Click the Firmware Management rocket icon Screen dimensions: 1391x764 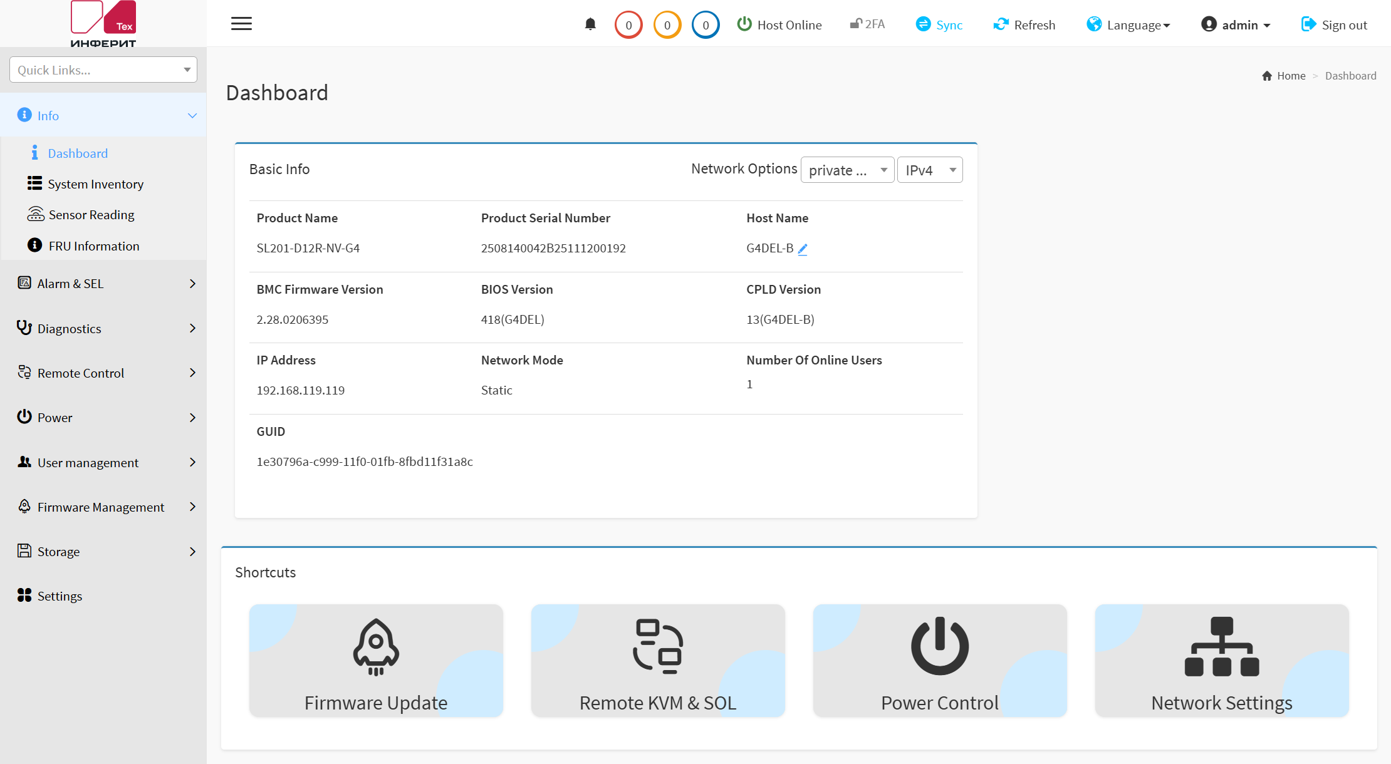(24, 506)
